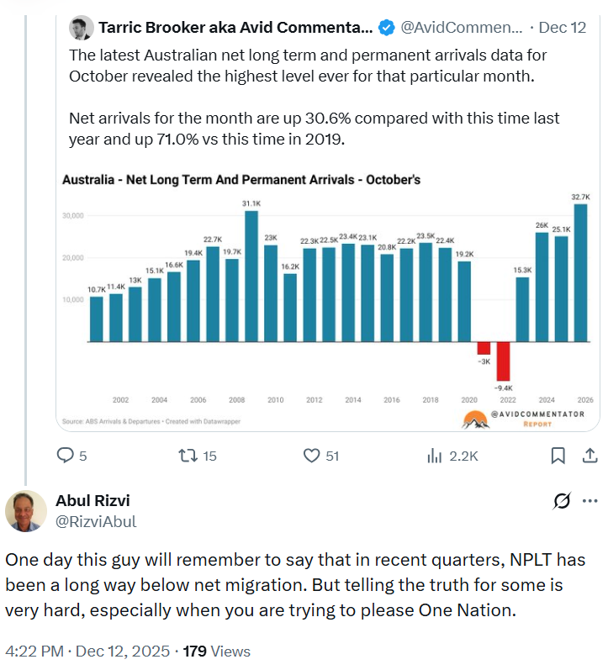The width and height of the screenshot is (608, 670).
Task: Open view analytics icon showing 2.2K
Action: (435, 455)
